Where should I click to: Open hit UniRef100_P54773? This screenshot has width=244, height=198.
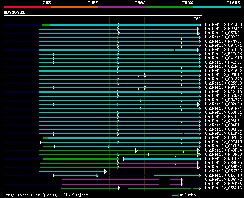tap(223, 100)
